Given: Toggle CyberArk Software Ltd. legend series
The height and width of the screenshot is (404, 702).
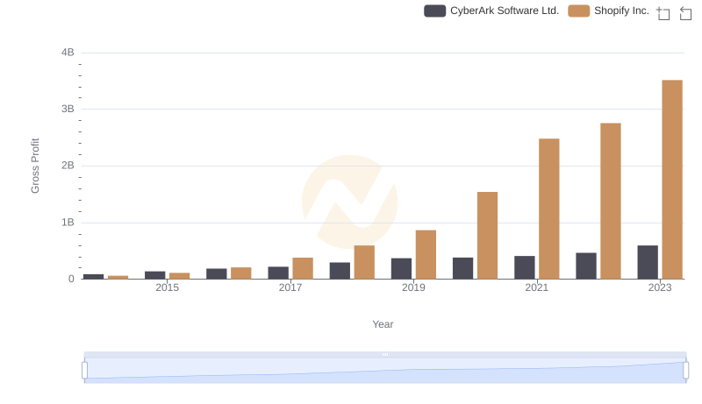Looking at the screenshot, I should click(491, 11).
